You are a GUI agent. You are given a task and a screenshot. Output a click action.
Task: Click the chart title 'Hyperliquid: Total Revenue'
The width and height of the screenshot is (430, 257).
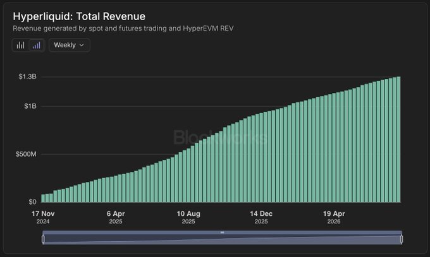pos(79,16)
